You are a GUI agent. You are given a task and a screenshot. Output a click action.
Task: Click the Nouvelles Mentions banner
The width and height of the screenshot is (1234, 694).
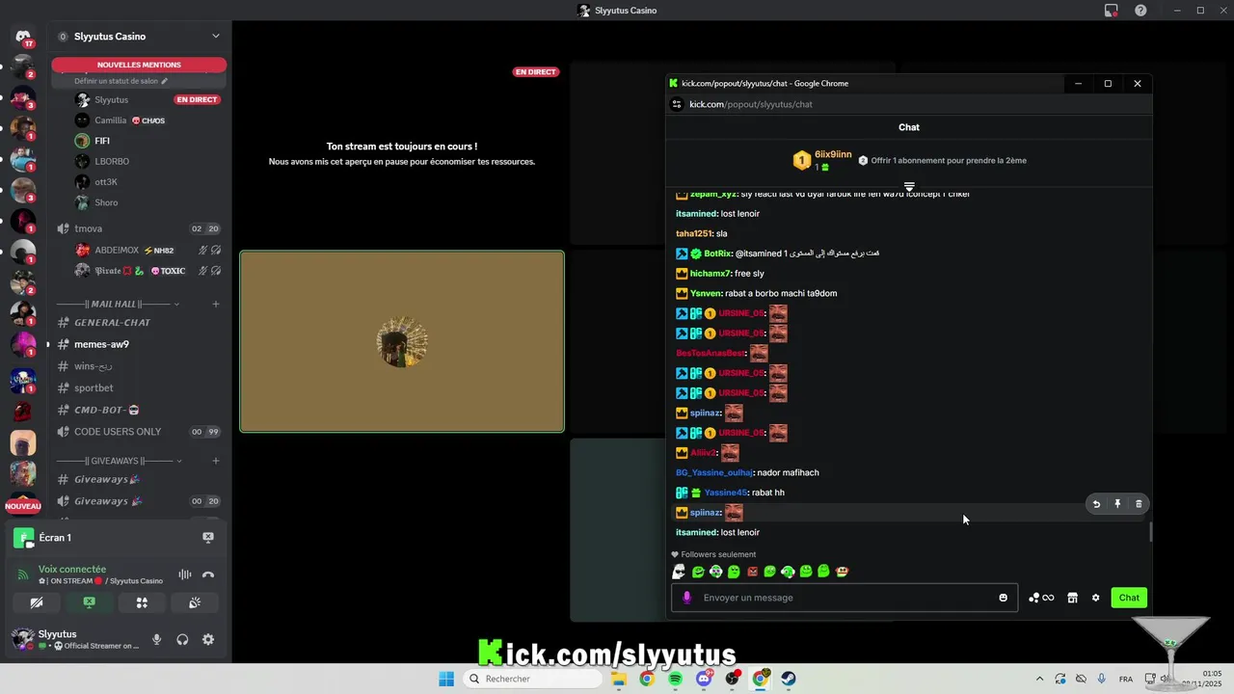tap(139, 65)
